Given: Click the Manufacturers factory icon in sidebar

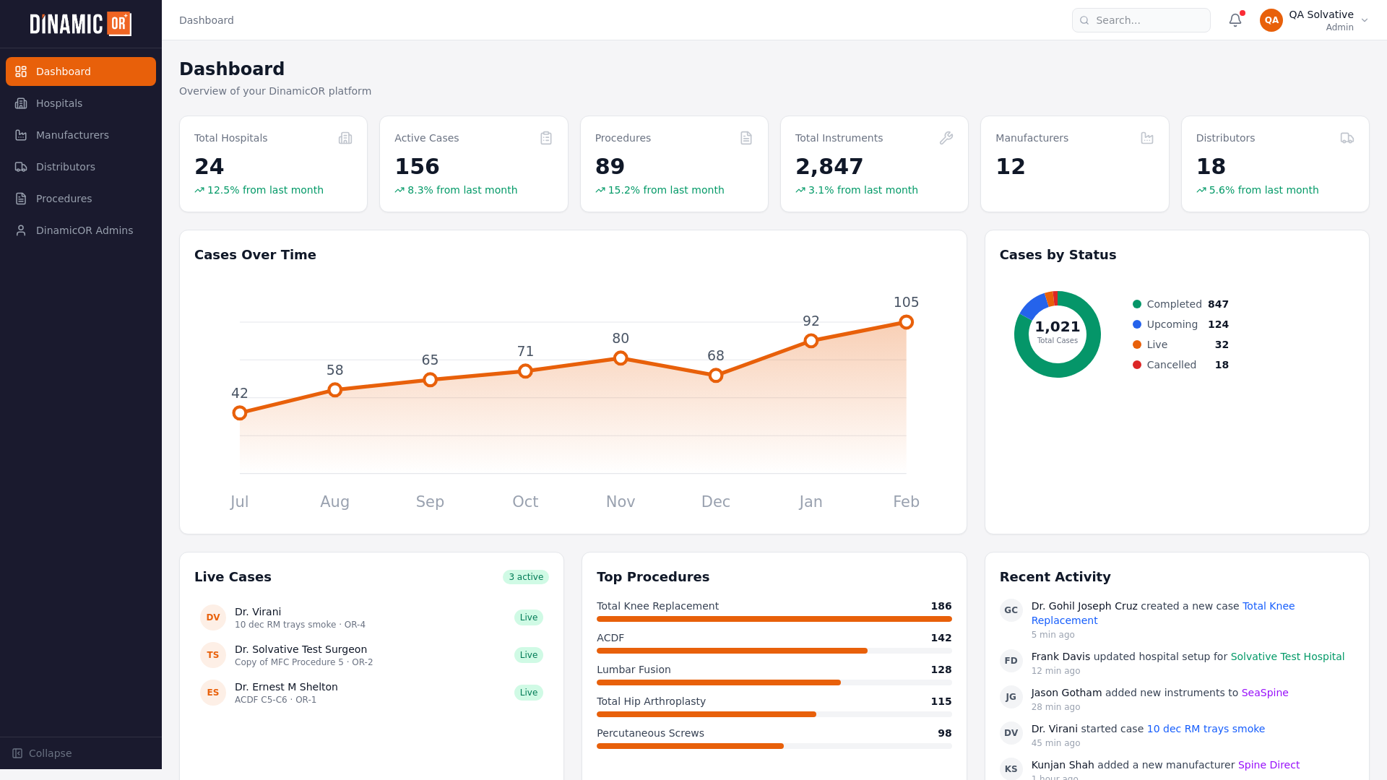Looking at the screenshot, I should (x=21, y=135).
